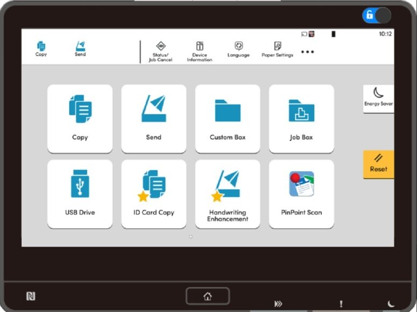Open Device Information
The image size is (417, 312).
click(x=199, y=51)
